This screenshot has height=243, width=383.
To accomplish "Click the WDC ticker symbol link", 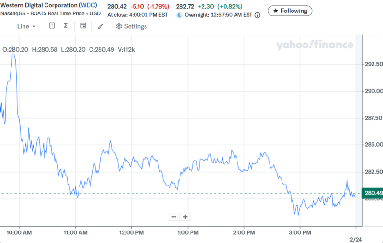I will [88, 6].
